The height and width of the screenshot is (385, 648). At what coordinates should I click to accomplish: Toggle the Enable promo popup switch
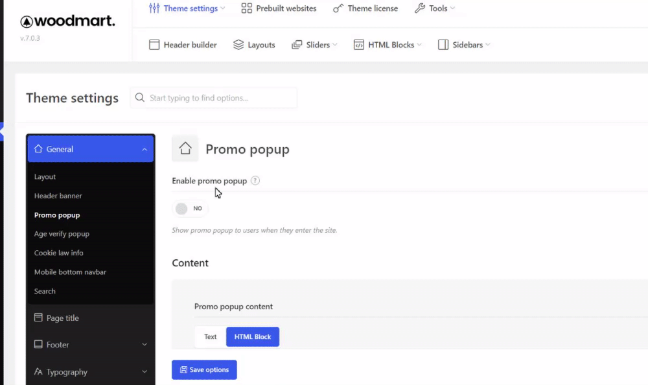(x=190, y=209)
